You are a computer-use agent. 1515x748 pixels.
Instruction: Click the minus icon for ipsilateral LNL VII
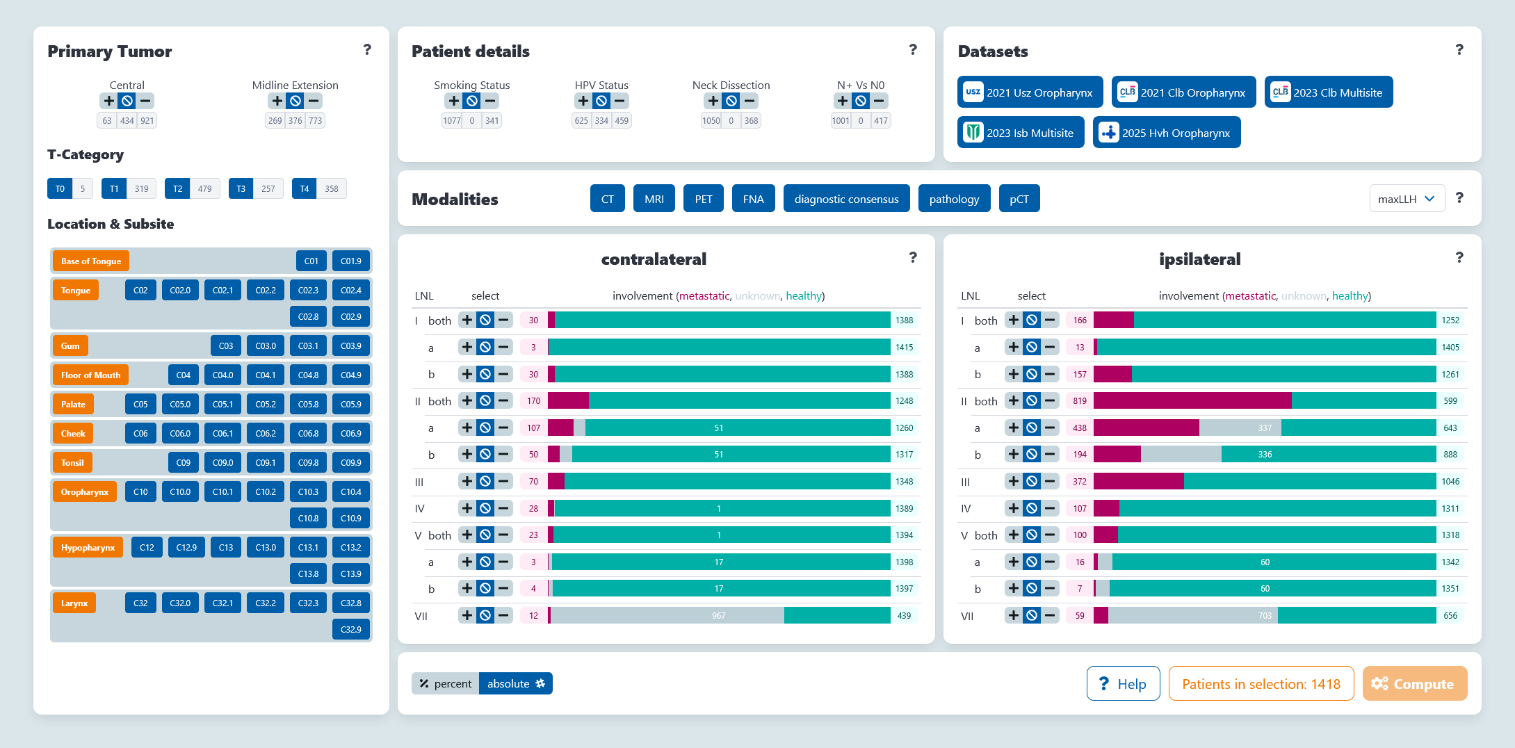[1050, 615]
